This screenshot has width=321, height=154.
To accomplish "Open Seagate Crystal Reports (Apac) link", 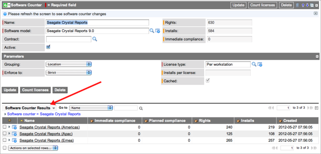I will click(46, 134).
